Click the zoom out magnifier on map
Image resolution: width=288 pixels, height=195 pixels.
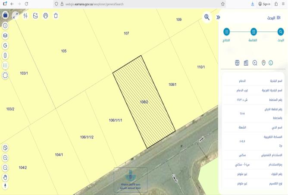5,167
